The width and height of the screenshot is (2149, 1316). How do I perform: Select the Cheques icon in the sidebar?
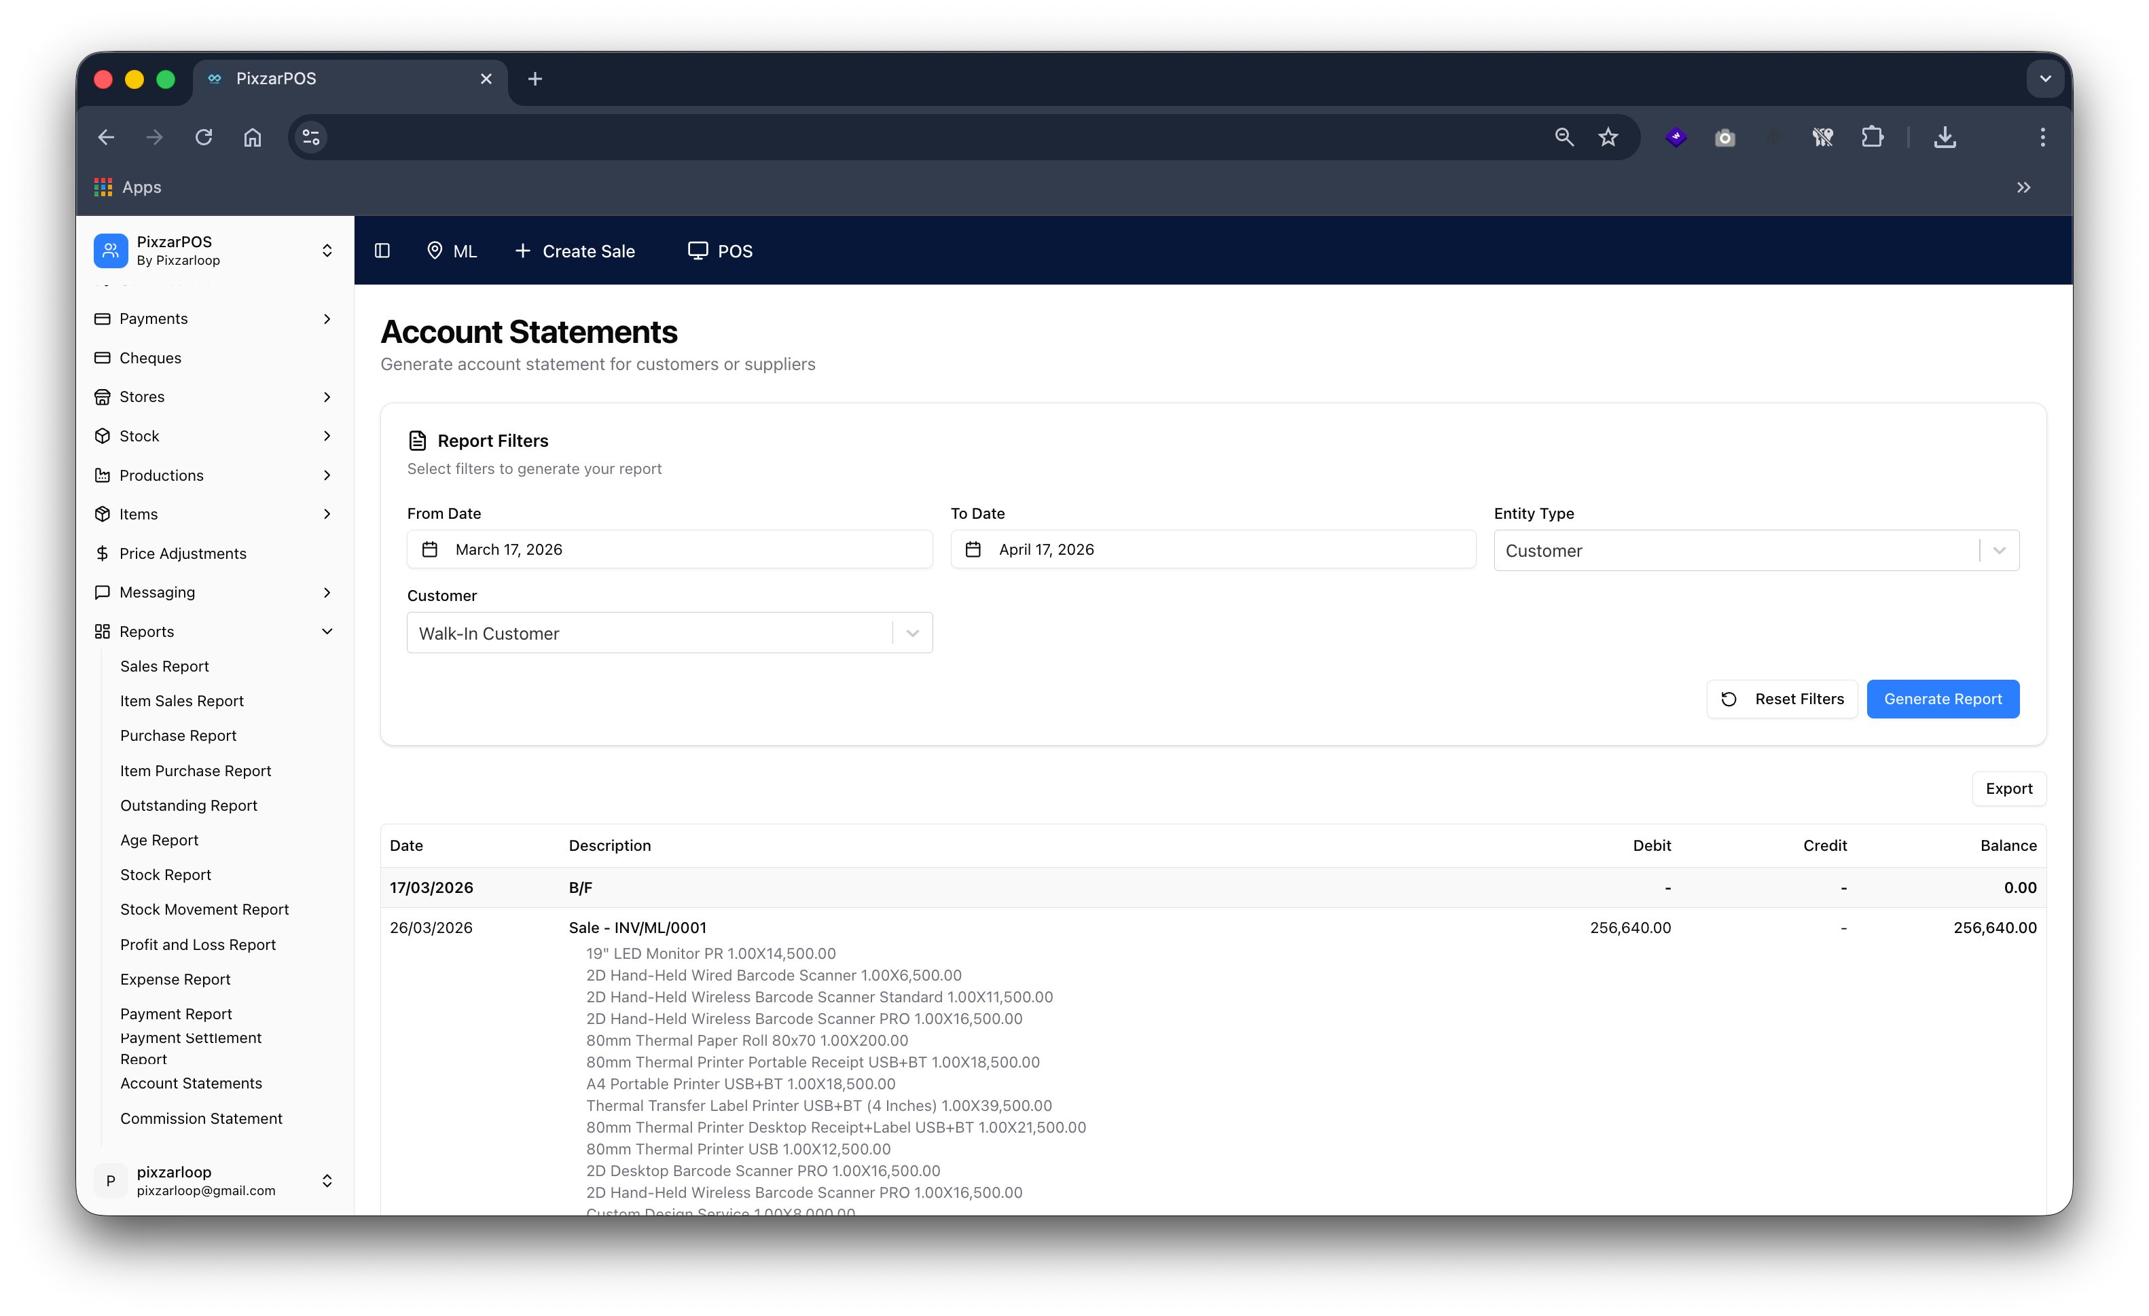(x=102, y=358)
